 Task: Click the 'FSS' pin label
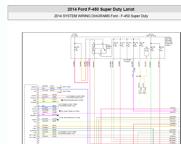pos(35,91)
